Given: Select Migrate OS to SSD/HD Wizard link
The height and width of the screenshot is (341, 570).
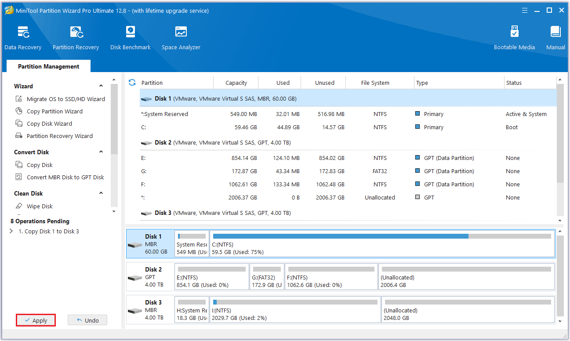Looking at the screenshot, I should click(66, 99).
